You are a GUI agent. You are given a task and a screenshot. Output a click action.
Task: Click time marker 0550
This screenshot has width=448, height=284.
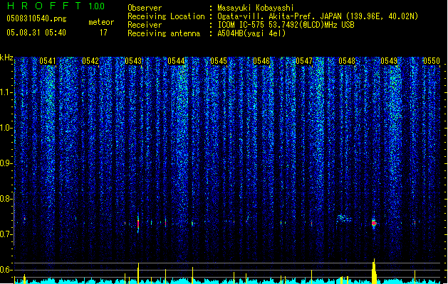[432, 61]
